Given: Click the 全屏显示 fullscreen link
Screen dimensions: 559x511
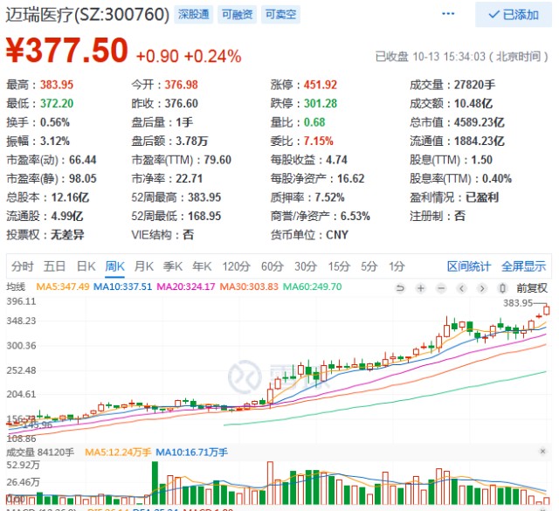Looking at the screenshot, I should 523,266.
